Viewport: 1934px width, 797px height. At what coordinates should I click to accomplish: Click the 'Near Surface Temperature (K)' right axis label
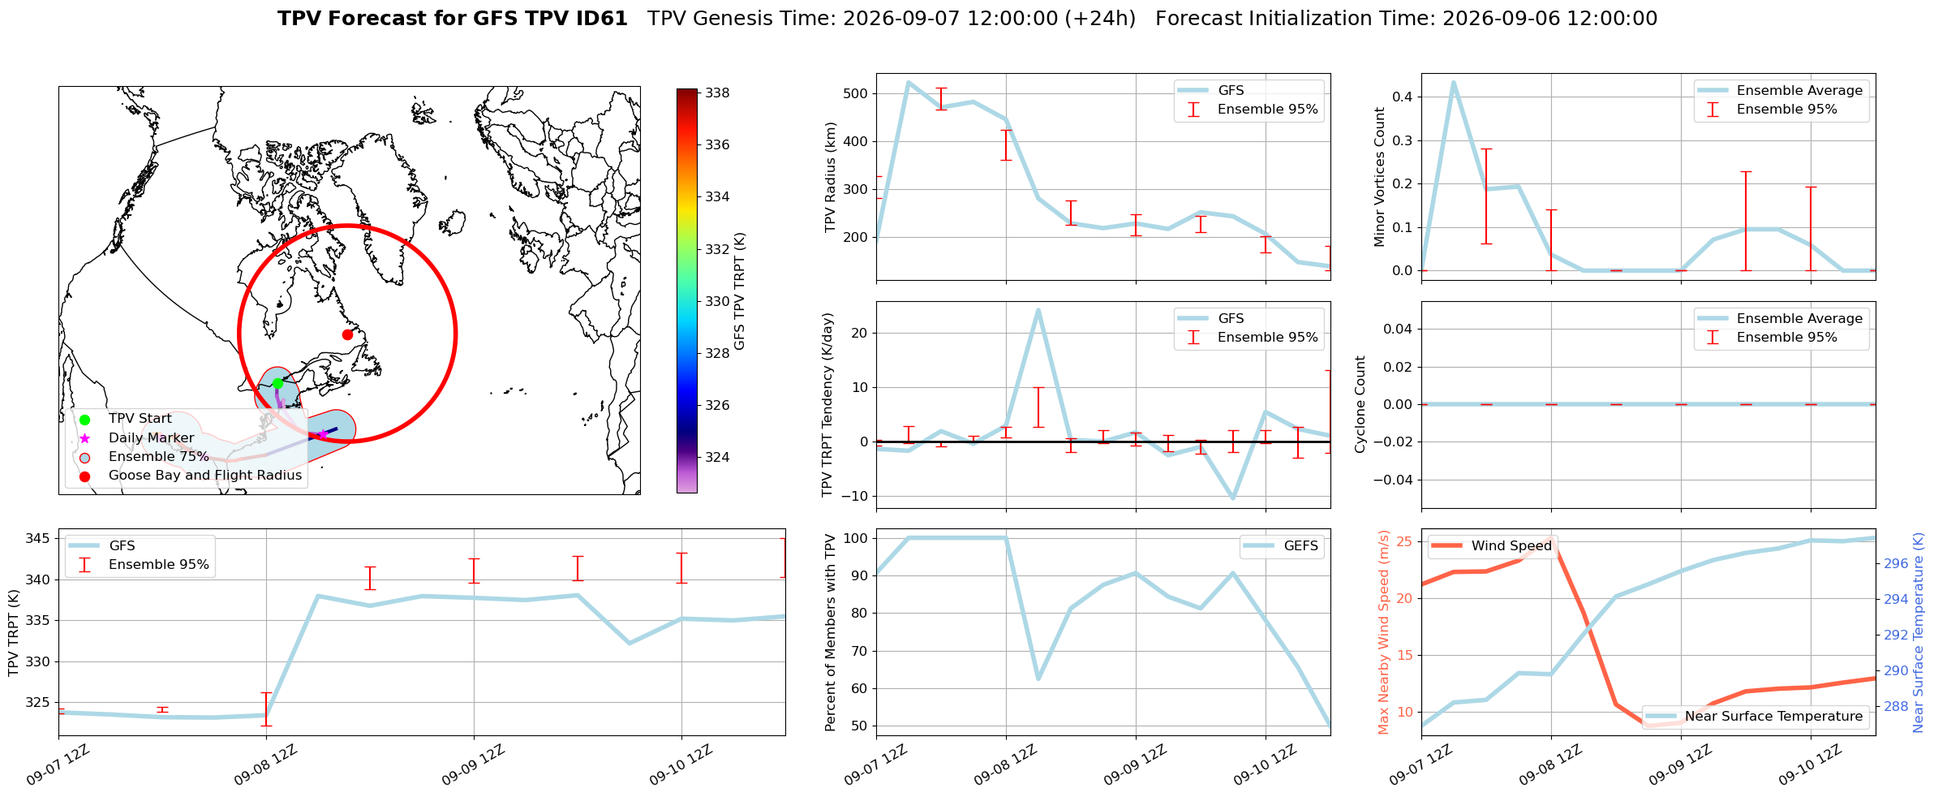pyautogui.click(x=1919, y=633)
